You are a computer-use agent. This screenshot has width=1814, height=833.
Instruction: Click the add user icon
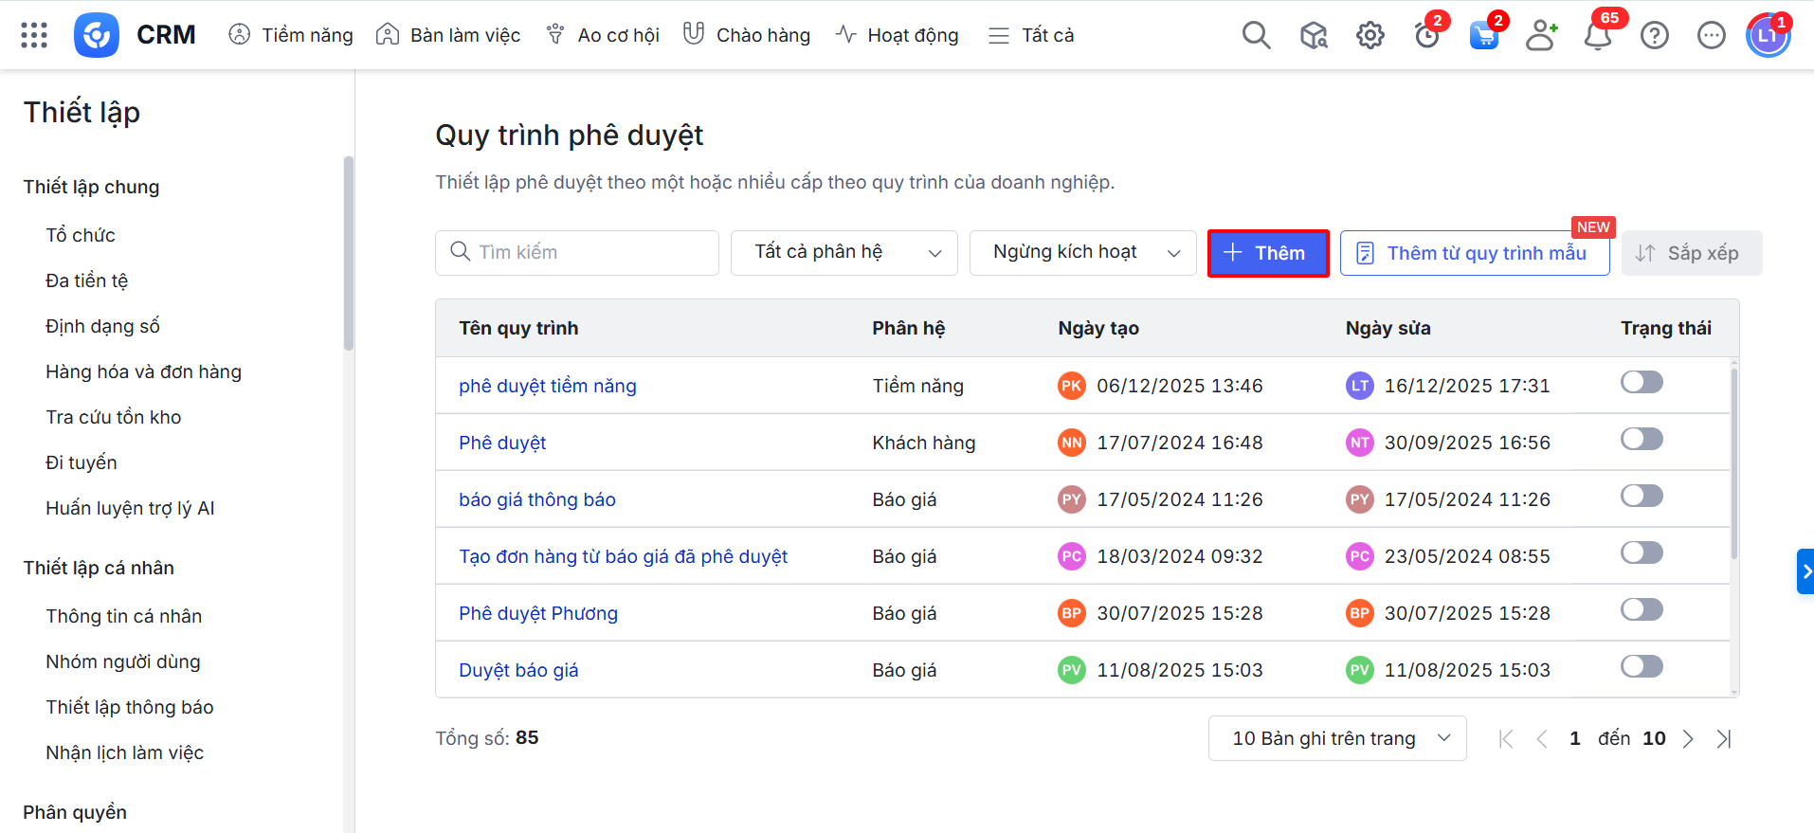coord(1541,35)
